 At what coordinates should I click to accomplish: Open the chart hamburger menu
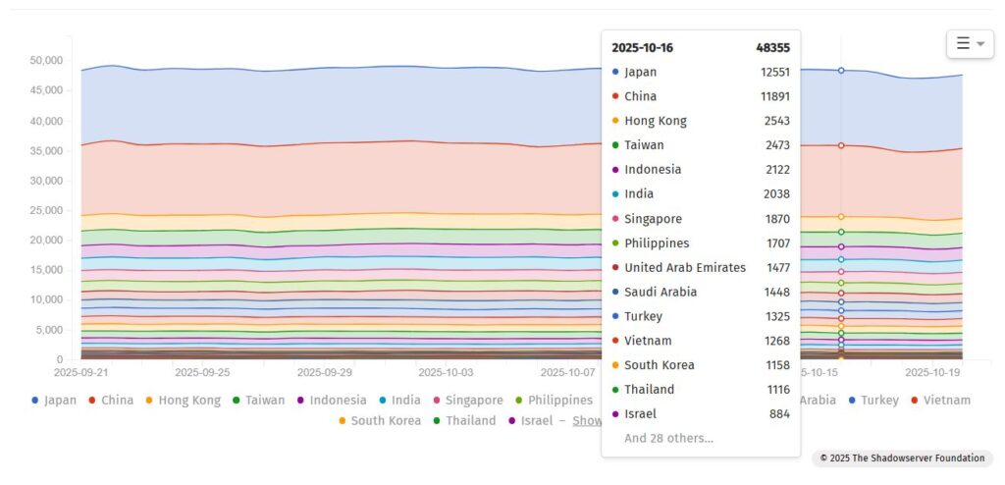(969, 44)
